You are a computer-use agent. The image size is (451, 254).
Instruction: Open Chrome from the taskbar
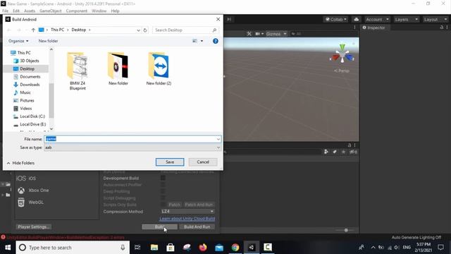point(235,248)
